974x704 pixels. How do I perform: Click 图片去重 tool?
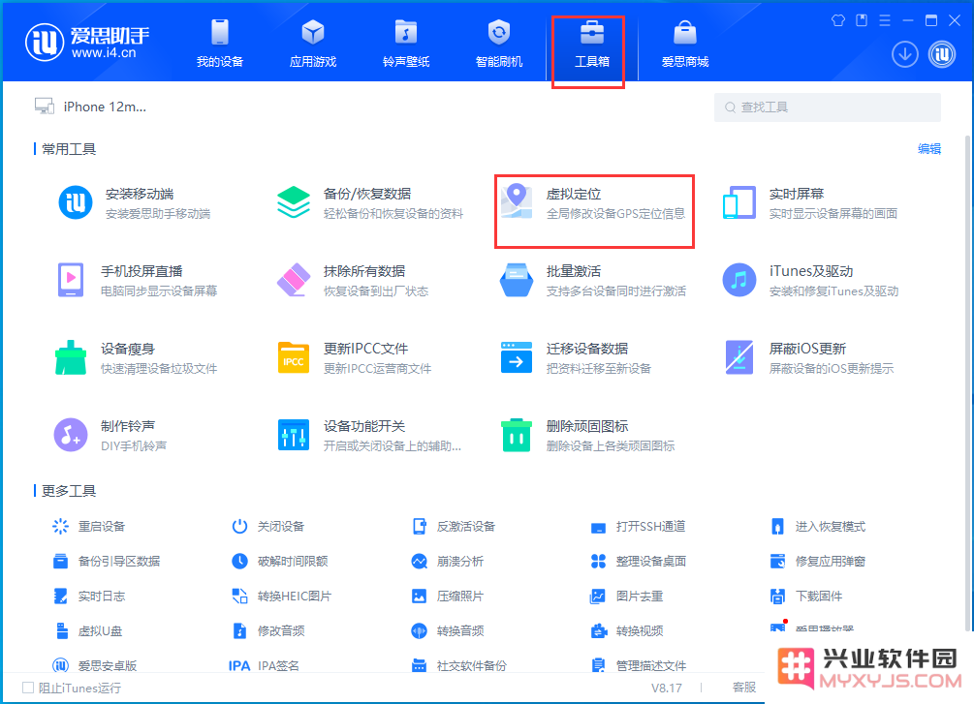point(627,596)
